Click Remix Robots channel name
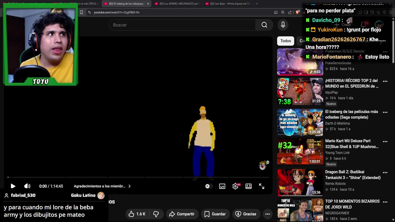This screenshot has width=395, height=222. click(x=335, y=183)
